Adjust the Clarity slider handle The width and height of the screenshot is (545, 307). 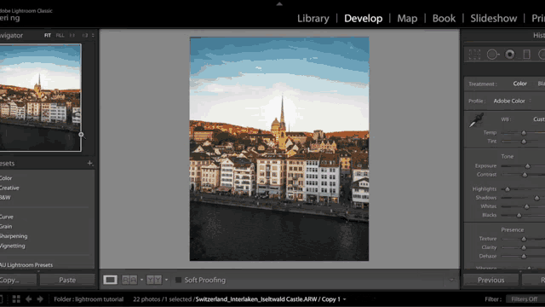tap(524, 248)
